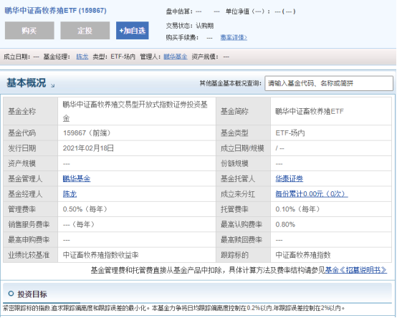This screenshot has width=397, height=318.
Task: Click the fund title 鹏华中证畜牧养殖ETF (159867)
Action: [56, 11]
